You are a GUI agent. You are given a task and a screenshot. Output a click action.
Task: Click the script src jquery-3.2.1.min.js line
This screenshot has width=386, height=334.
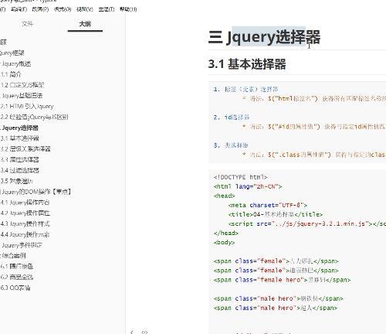307,223
